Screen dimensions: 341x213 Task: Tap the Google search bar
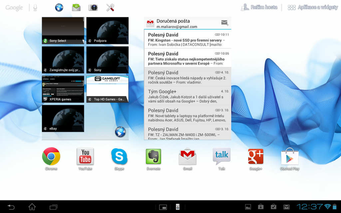[14, 7]
